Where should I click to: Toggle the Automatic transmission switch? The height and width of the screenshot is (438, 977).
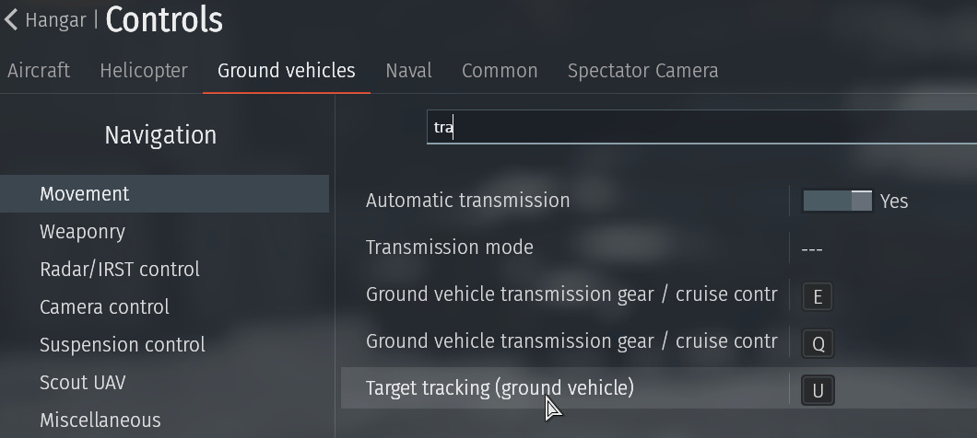pyautogui.click(x=838, y=201)
